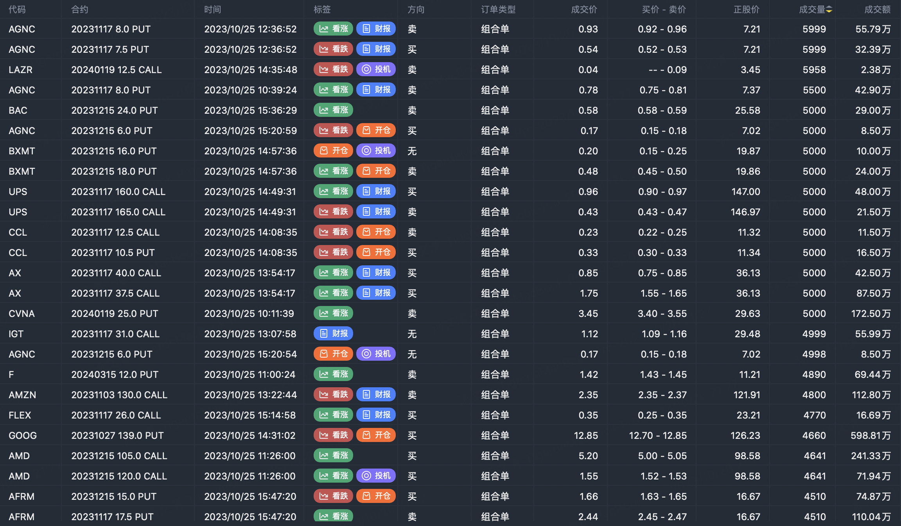Click the 合约 column header

(80, 9)
